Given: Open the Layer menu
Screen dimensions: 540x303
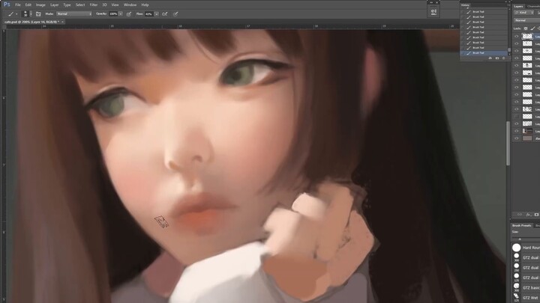Looking at the screenshot, I should pyautogui.click(x=55, y=4).
